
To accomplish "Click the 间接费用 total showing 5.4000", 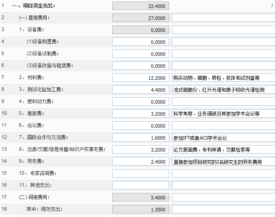I will [140, 197].
